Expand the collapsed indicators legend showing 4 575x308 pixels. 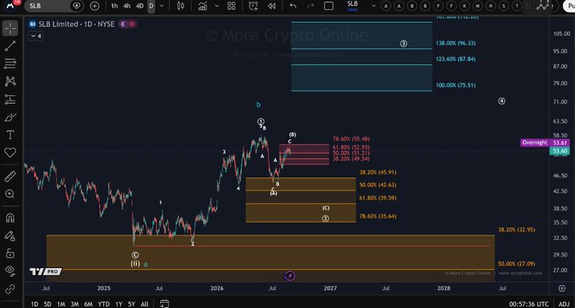36,35
